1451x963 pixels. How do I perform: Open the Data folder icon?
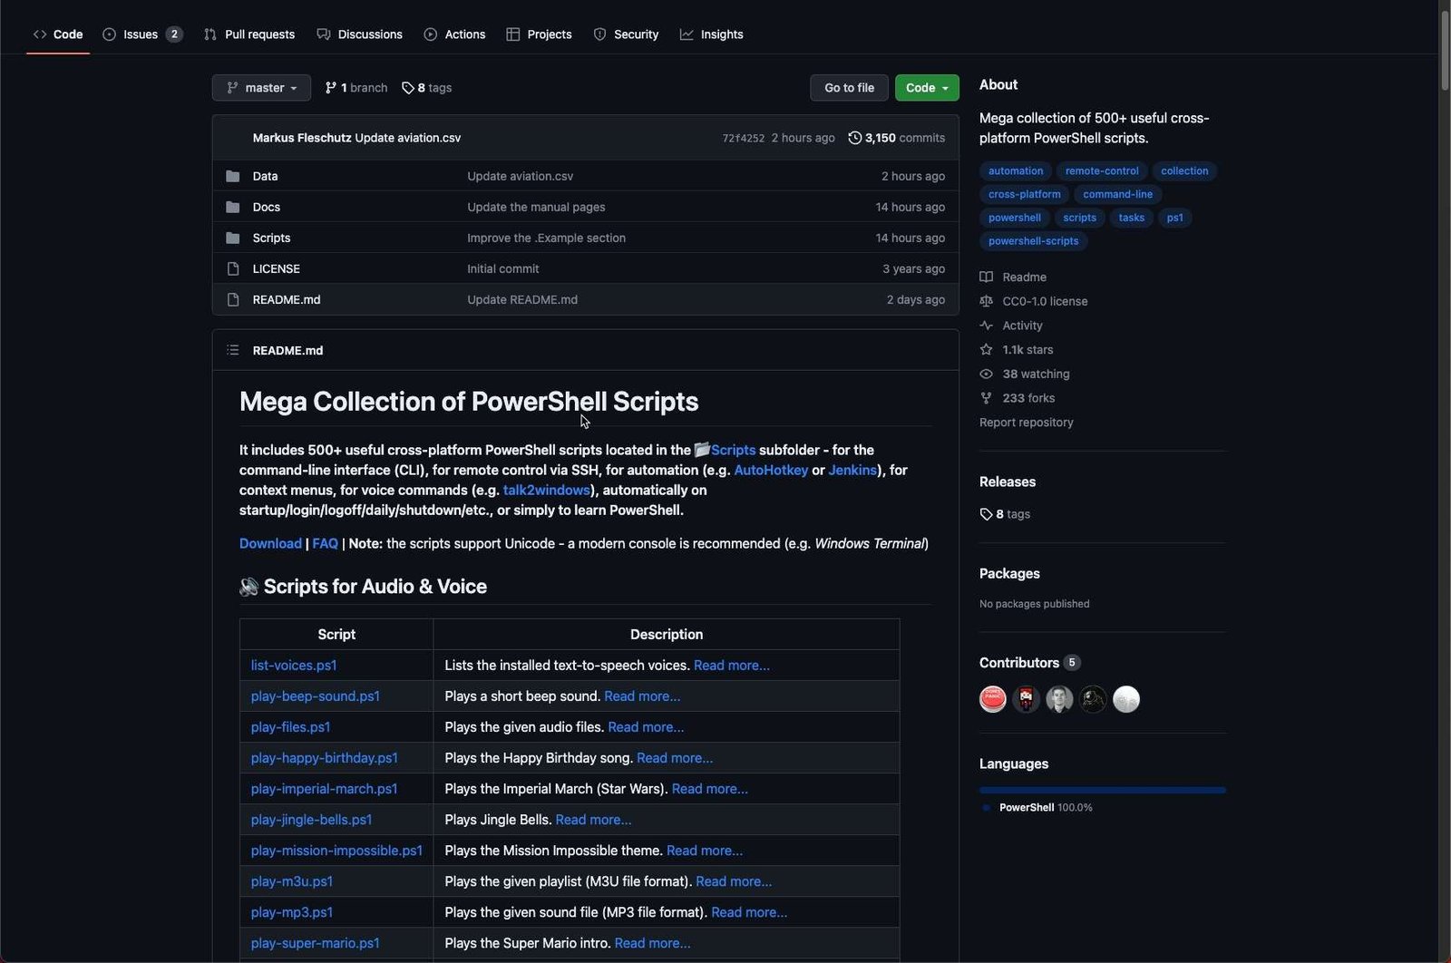[x=233, y=176]
